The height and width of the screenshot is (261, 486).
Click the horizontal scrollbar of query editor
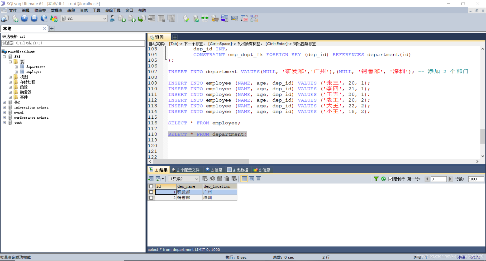coord(201,161)
